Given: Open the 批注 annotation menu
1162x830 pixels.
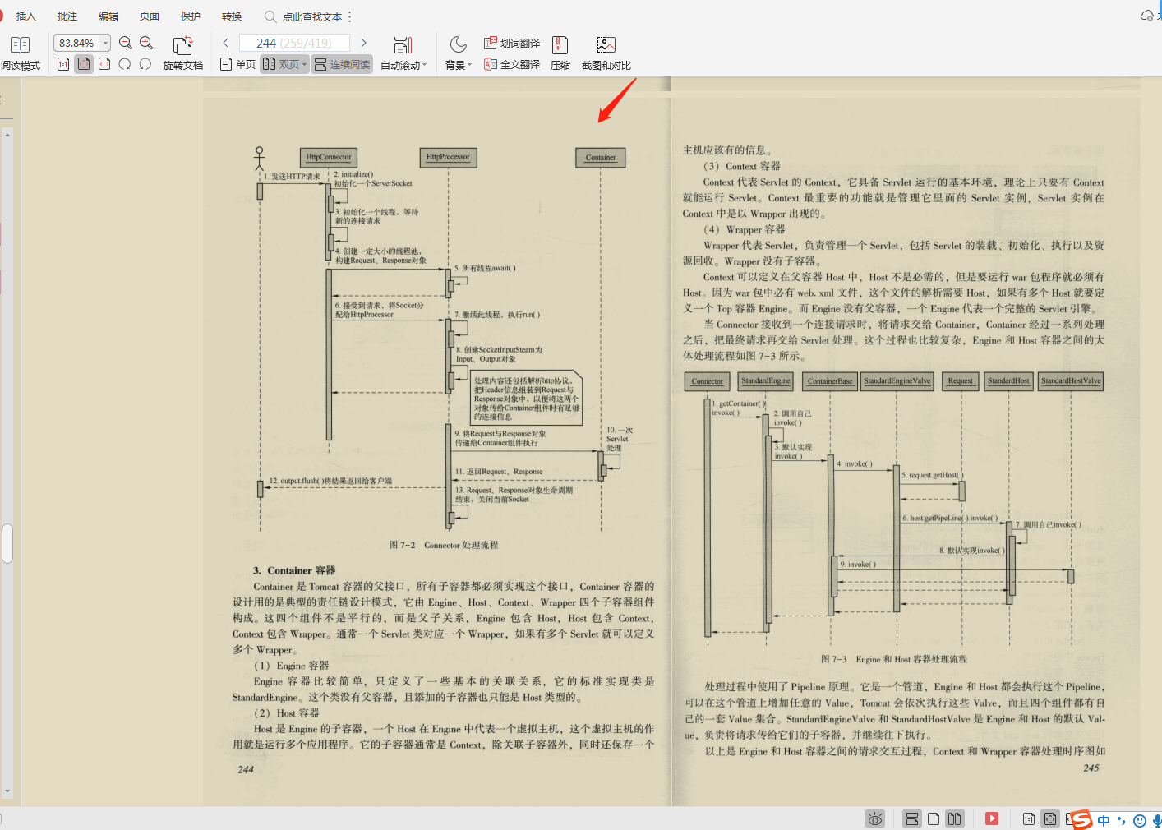Looking at the screenshot, I should [x=67, y=16].
